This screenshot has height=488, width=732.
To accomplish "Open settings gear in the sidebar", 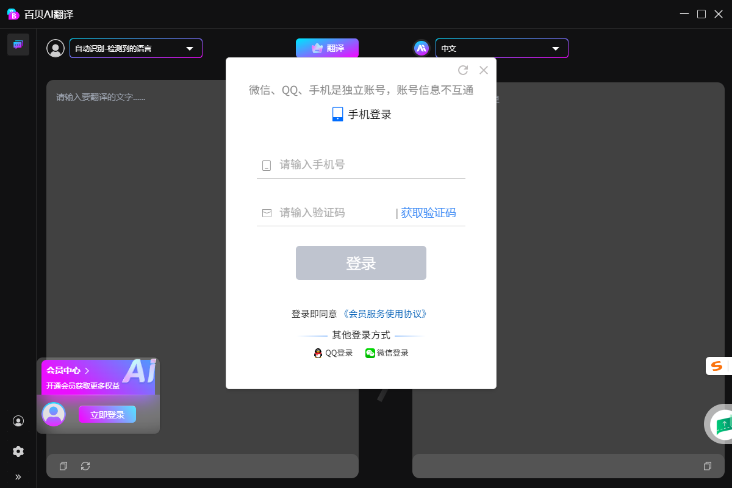I will tap(18, 451).
